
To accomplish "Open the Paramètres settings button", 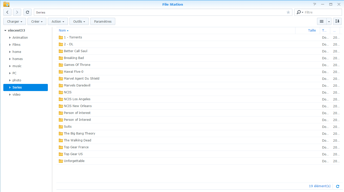I will 103,22.
